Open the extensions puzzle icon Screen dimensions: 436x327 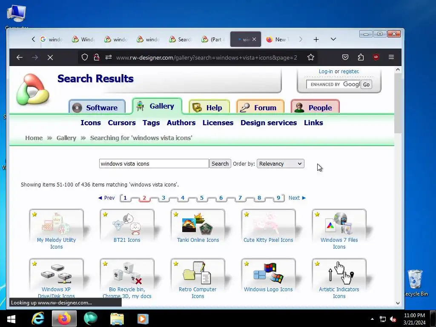click(361, 57)
